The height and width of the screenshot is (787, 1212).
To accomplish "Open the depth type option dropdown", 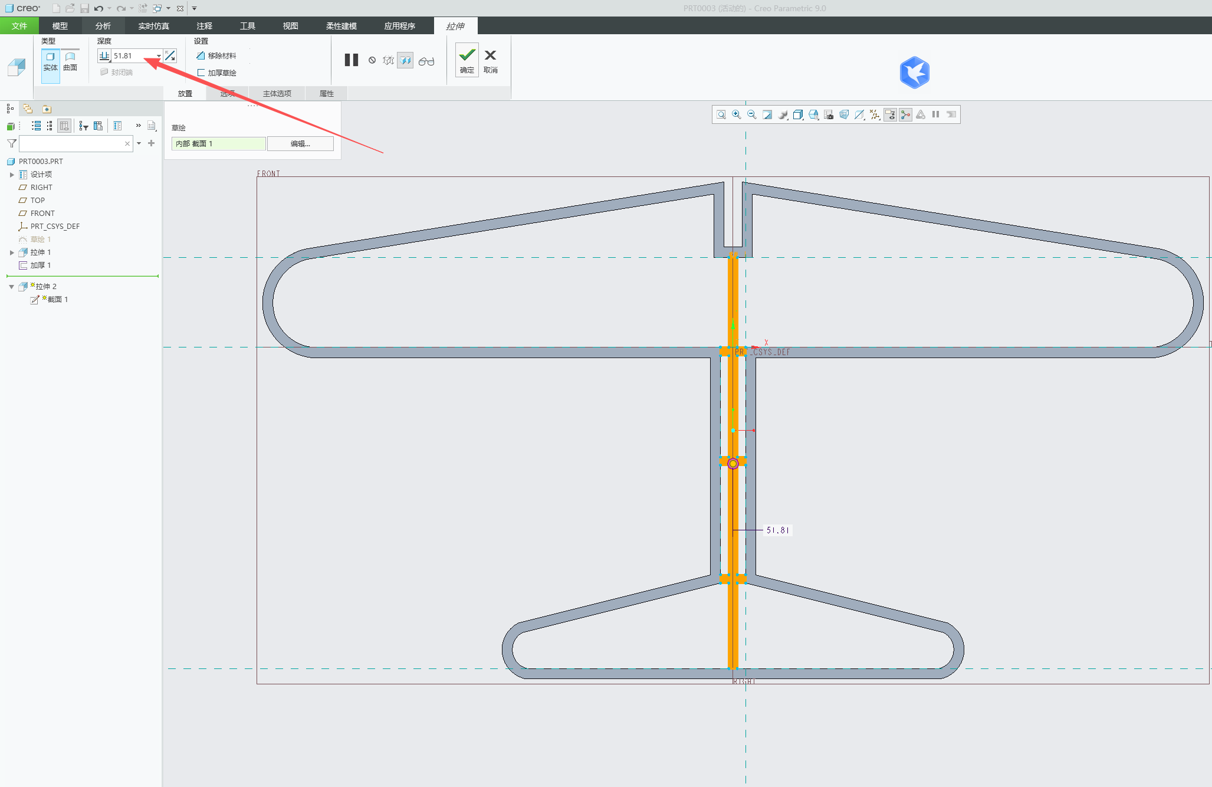I will 104,56.
